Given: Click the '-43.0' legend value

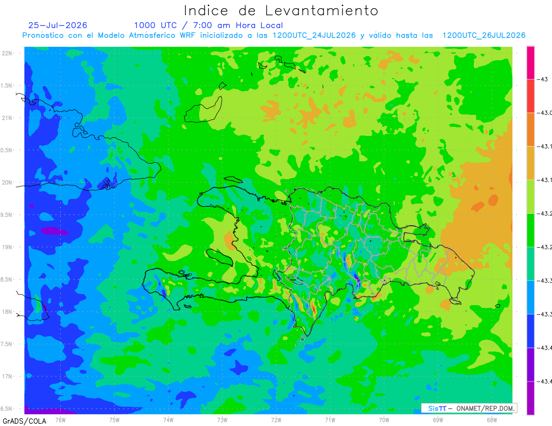Looking at the screenshot, I should coord(545,113).
